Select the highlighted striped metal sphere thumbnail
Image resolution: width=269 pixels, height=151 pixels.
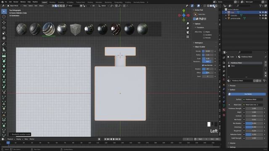coord(49,29)
